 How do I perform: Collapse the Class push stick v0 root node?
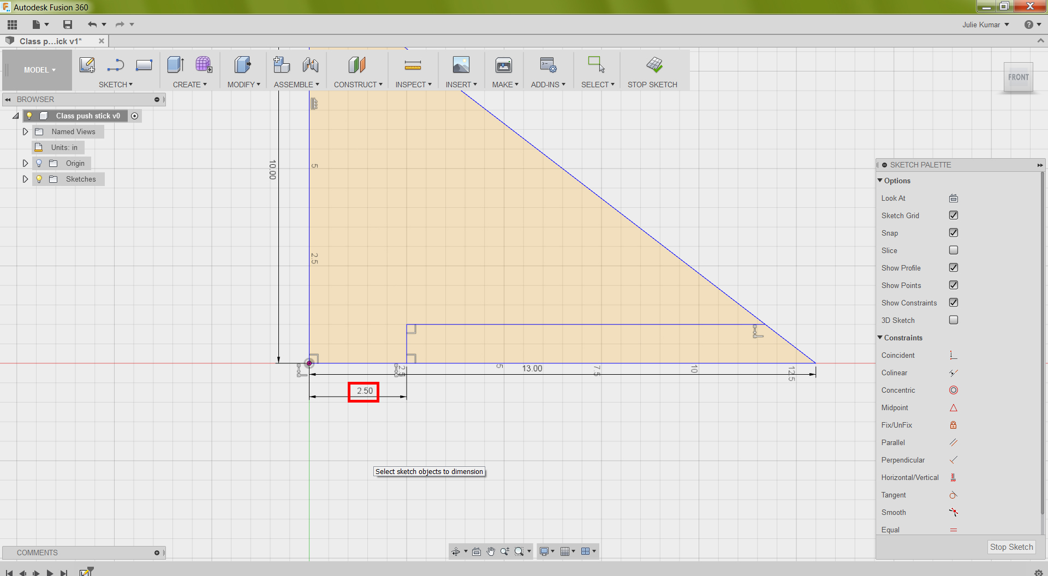tap(15, 116)
